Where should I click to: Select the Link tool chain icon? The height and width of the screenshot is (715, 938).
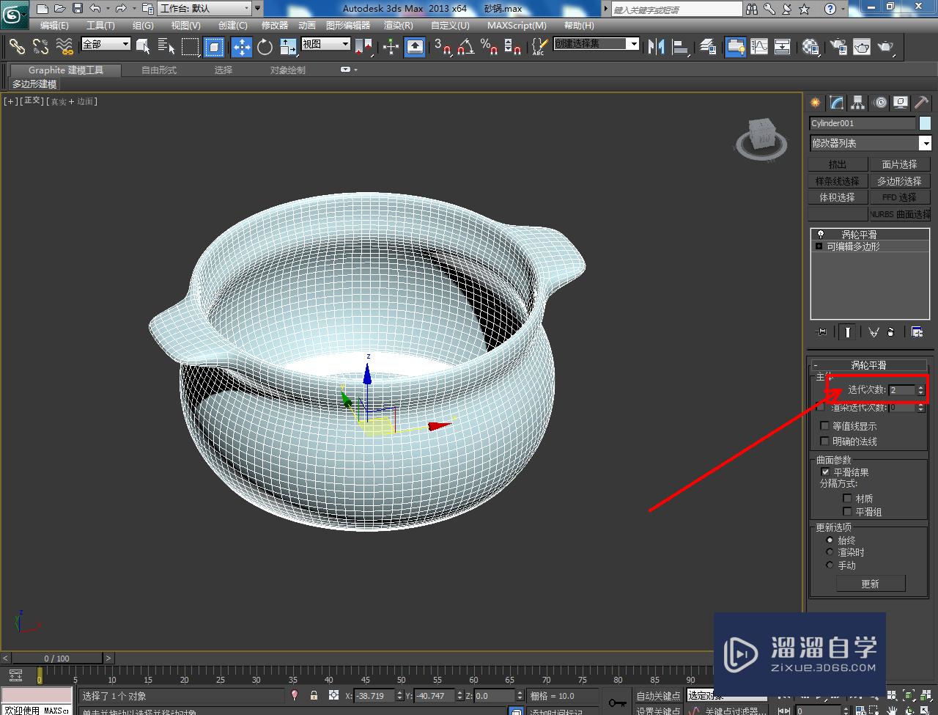point(17,46)
